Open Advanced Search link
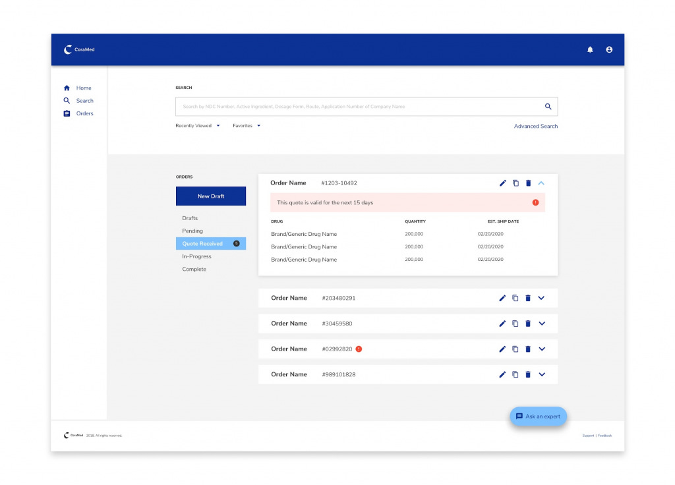This screenshot has width=675, height=485. [535, 126]
